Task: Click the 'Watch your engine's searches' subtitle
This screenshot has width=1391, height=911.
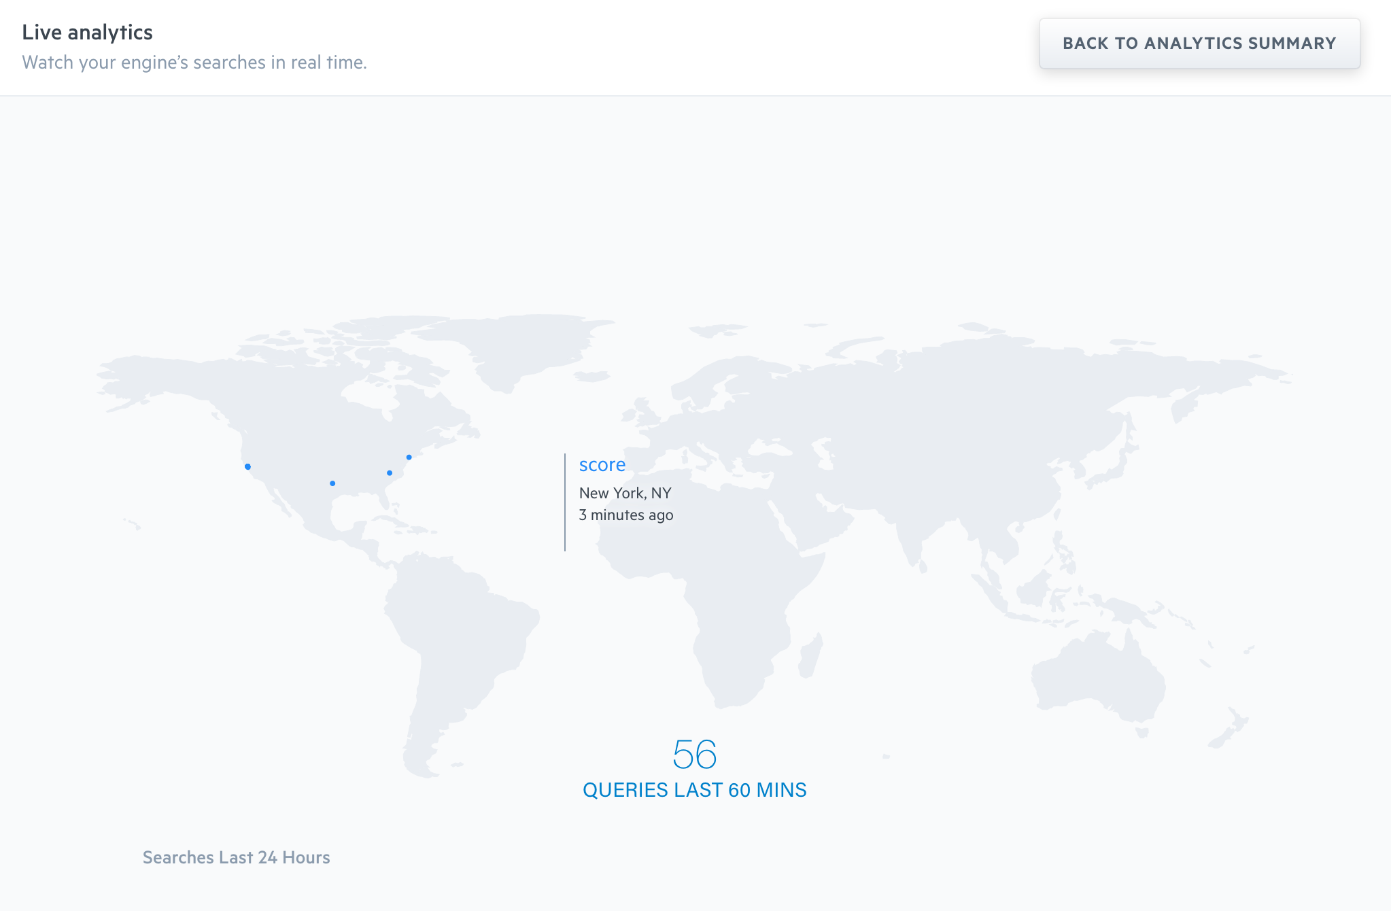Action: [194, 63]
